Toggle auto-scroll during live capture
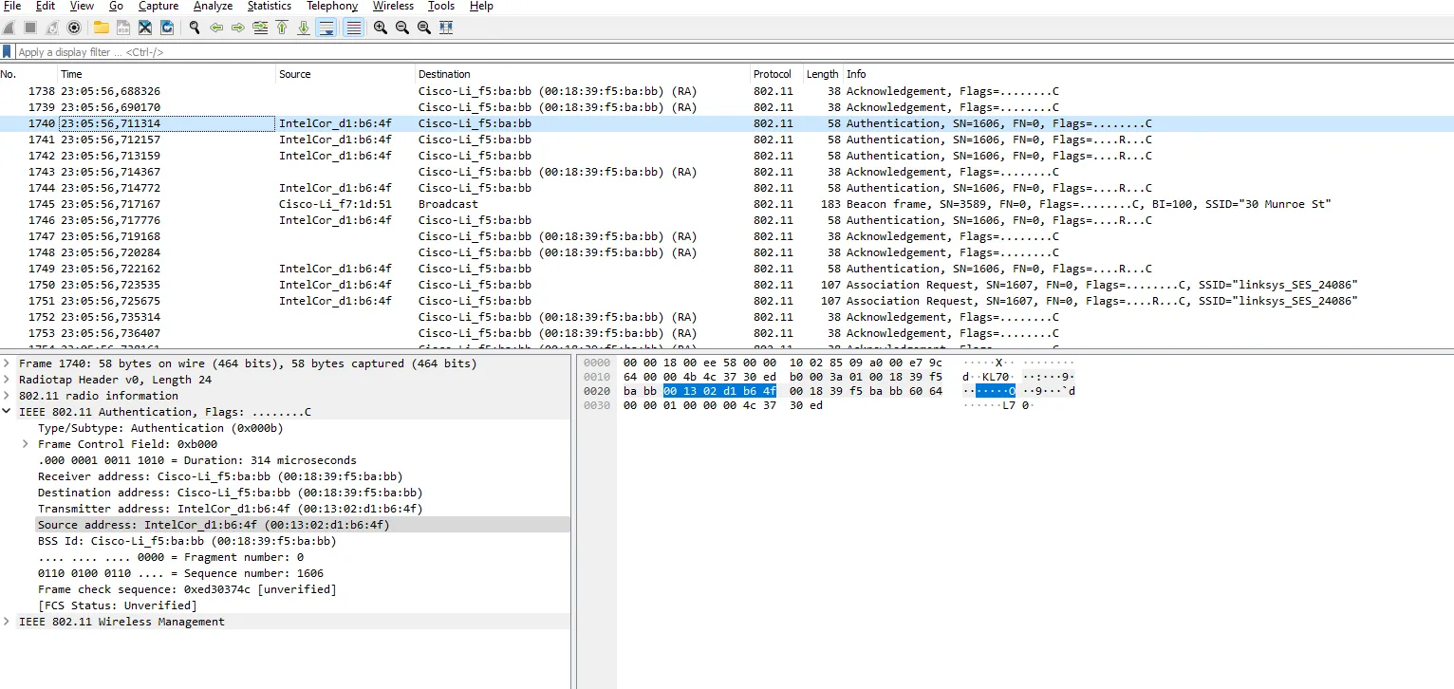Screen dimensions: 1454x689 click(x=326, y=28)
